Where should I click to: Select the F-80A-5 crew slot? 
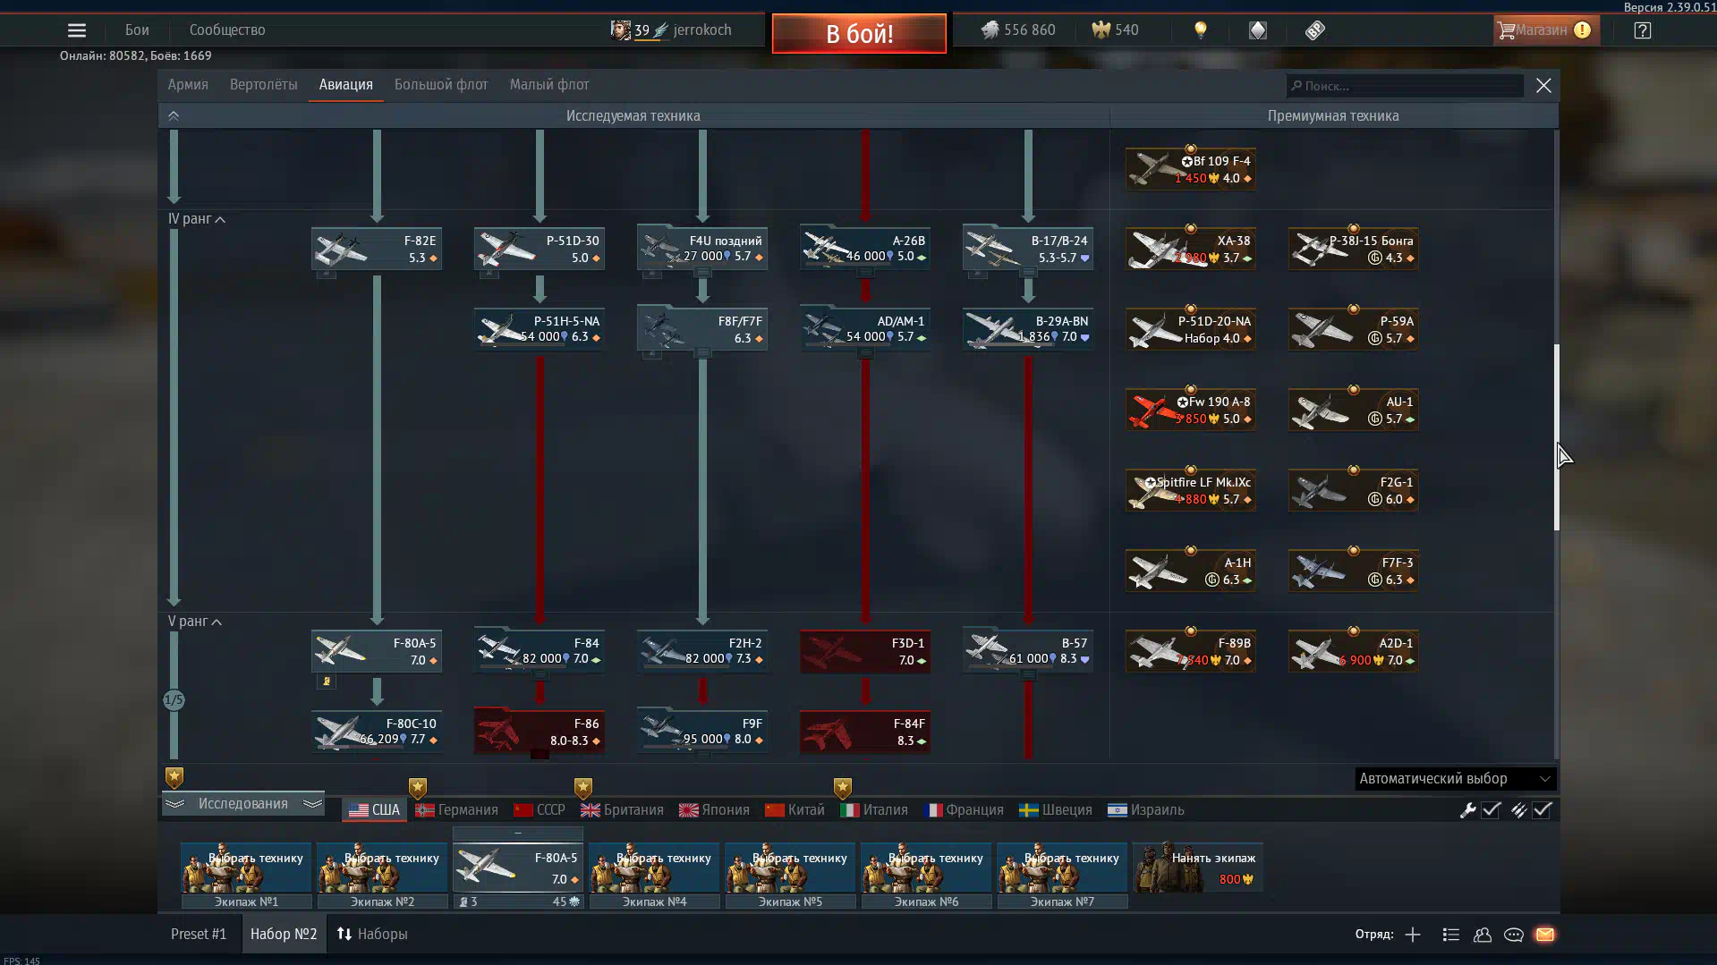click(x=518, y=868)
